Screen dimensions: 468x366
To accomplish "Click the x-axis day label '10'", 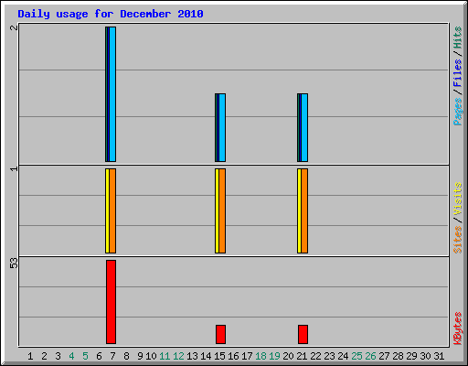I will tap(151, 356).
